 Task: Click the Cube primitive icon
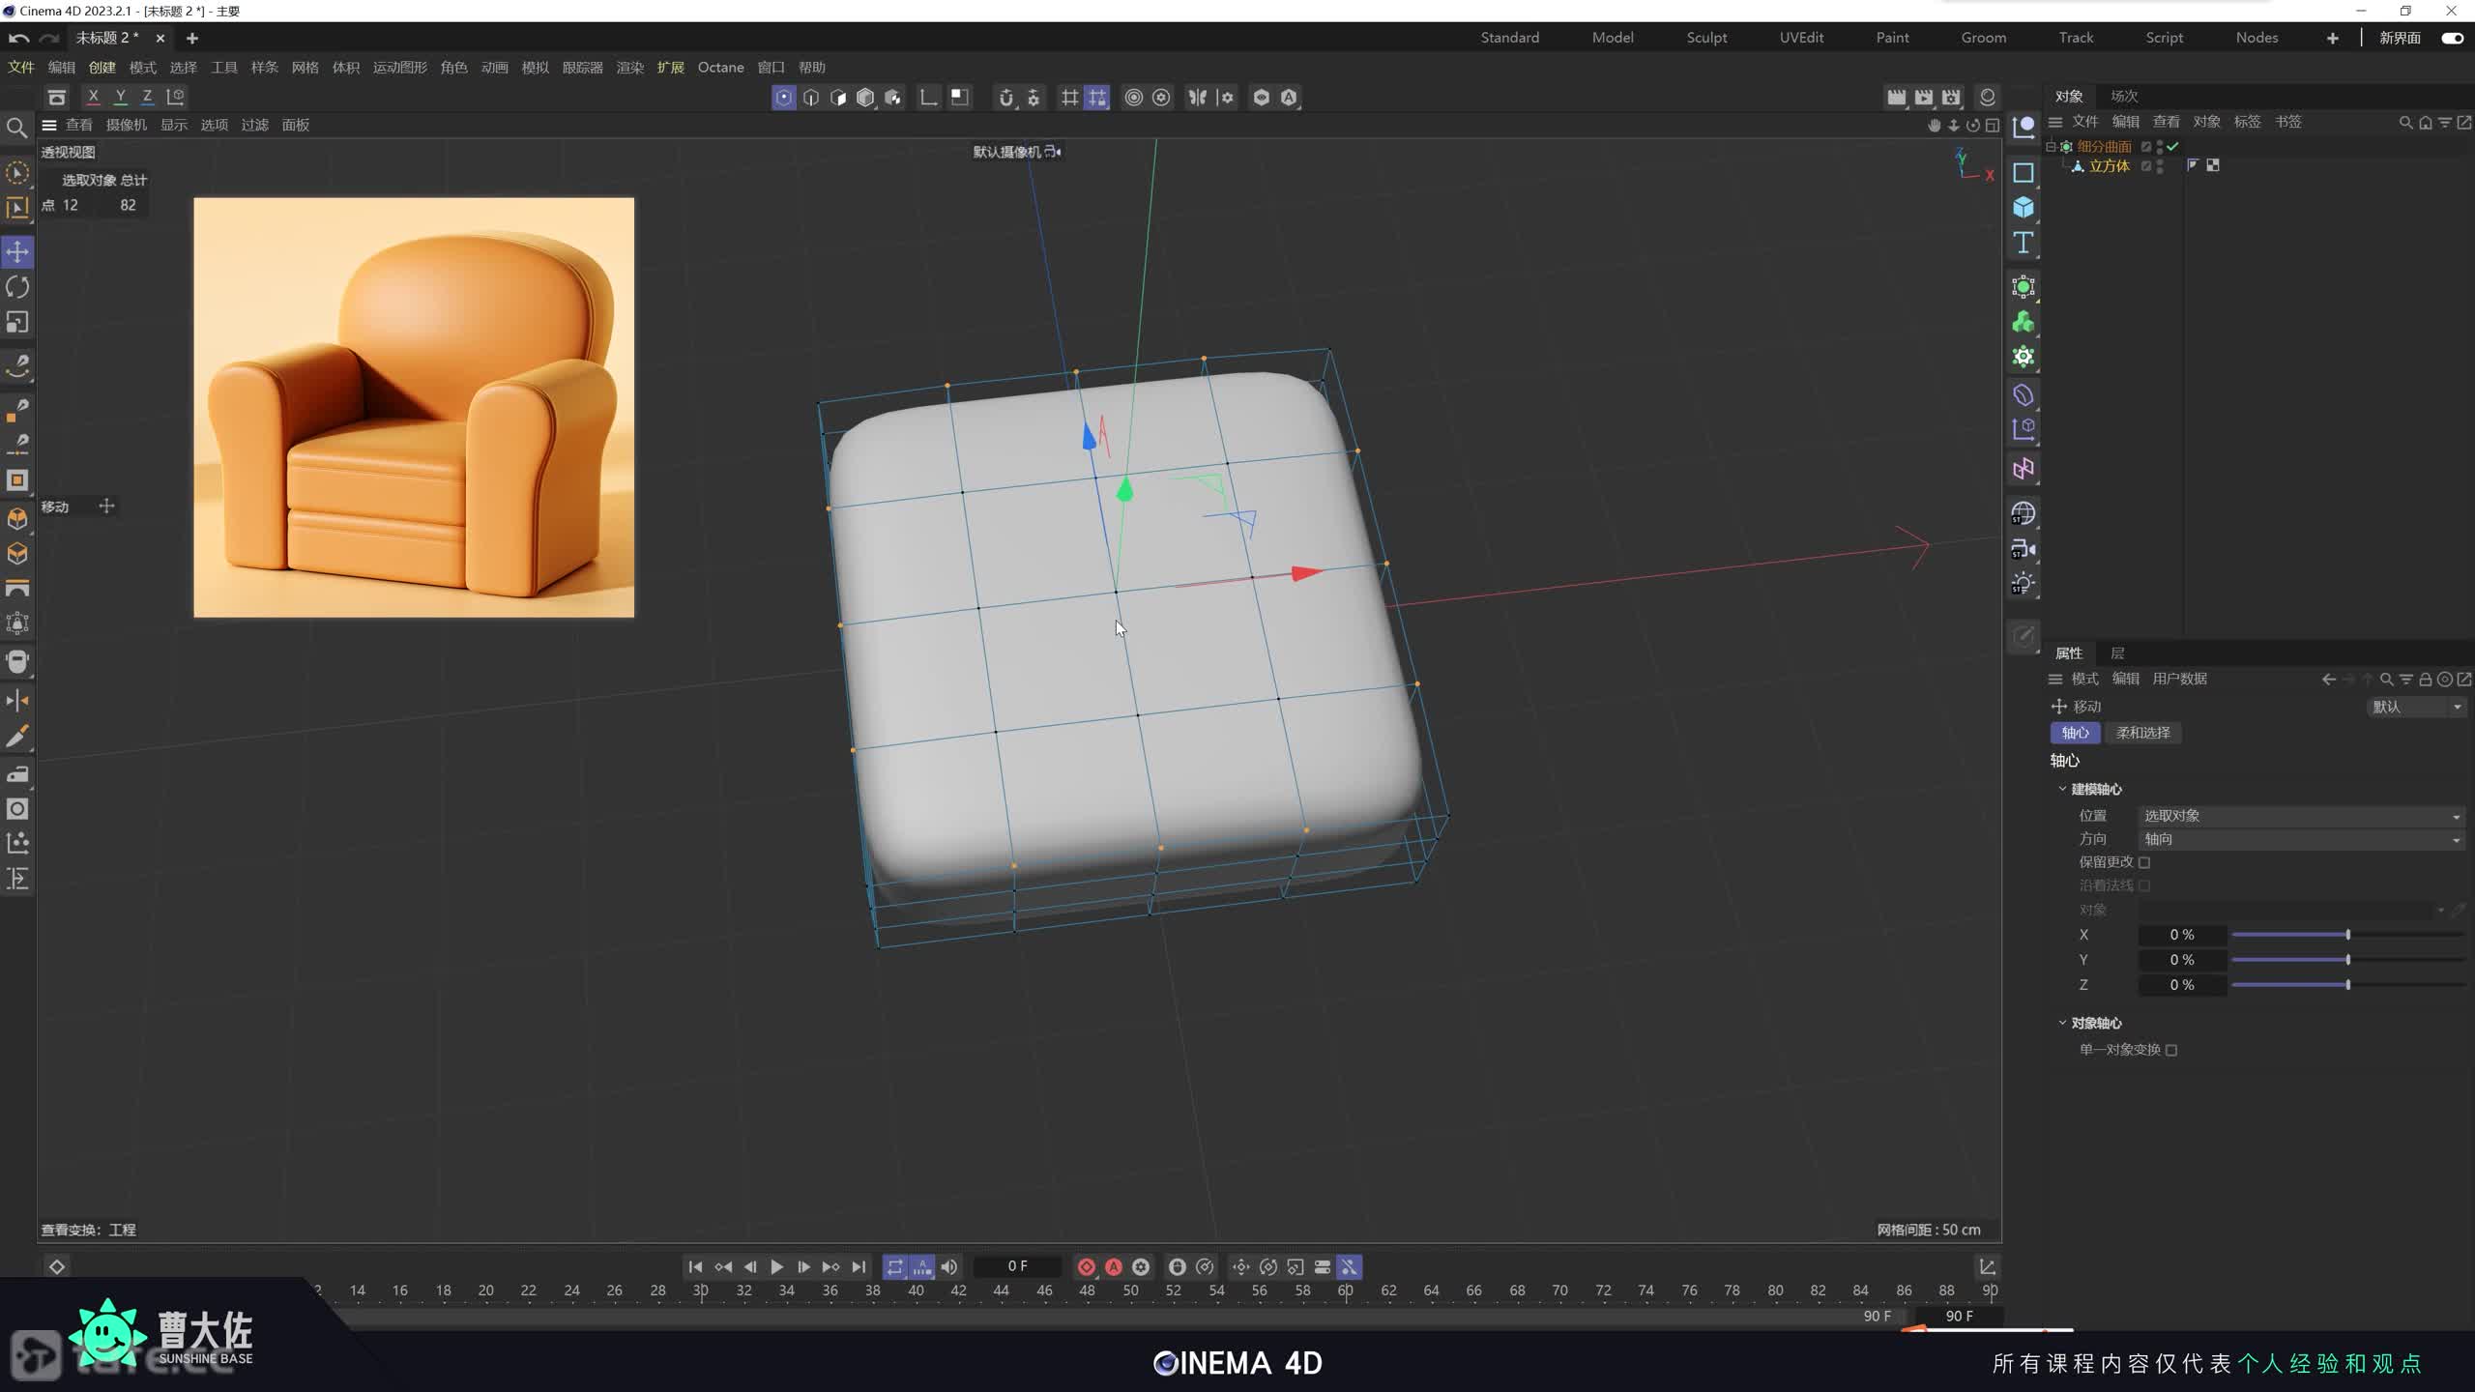click(2024, 208)
